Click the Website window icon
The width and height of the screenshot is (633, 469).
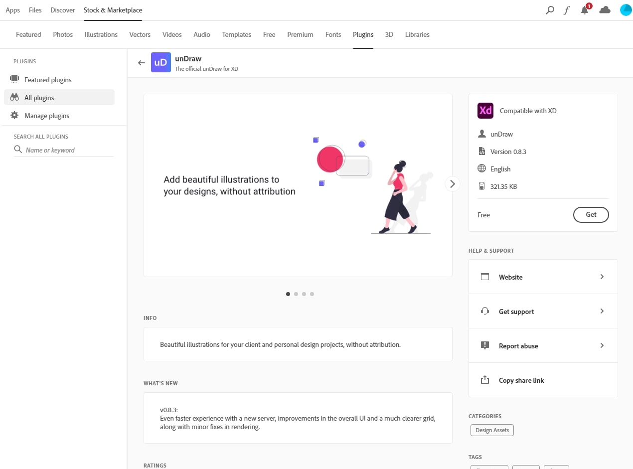(x=485, y=277)
